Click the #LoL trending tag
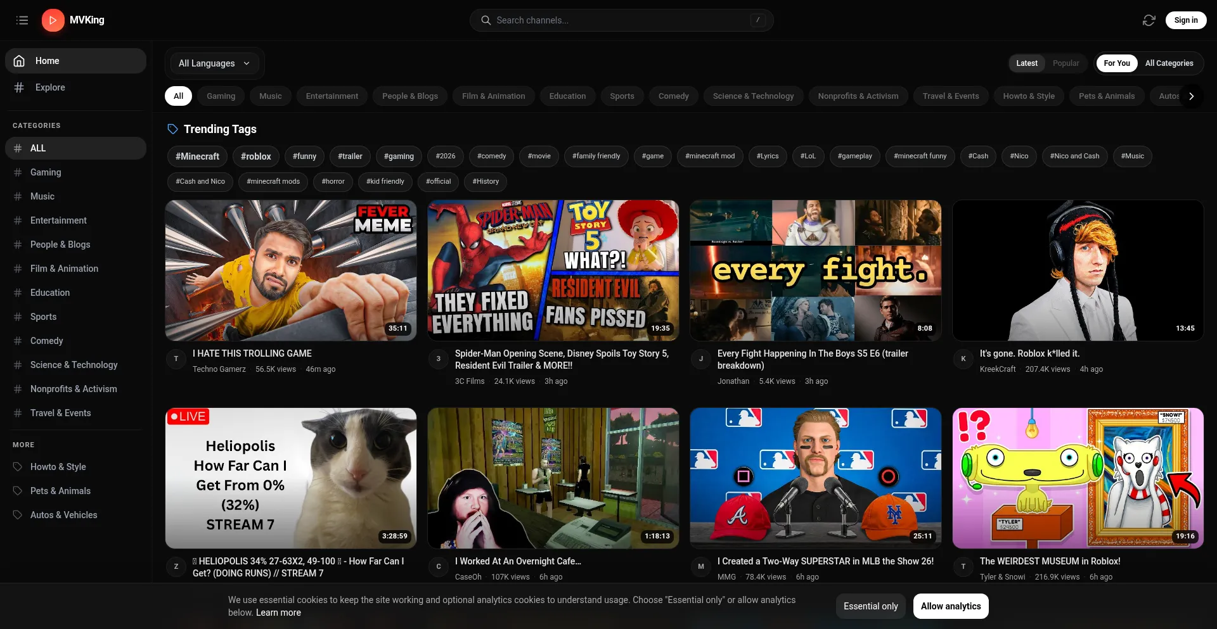This screenshot has height=629, width=1217. point(808,156)
